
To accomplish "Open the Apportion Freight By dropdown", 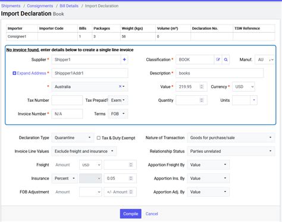I will pos(208,165).
